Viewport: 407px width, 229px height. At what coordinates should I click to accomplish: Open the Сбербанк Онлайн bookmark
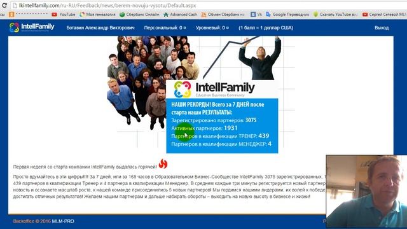[139, 15]
